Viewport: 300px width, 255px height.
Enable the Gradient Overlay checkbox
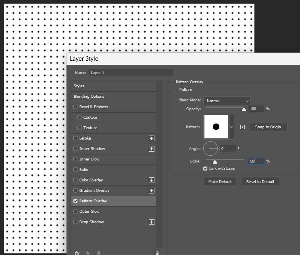pyautogui.click(x=75, y=191)
